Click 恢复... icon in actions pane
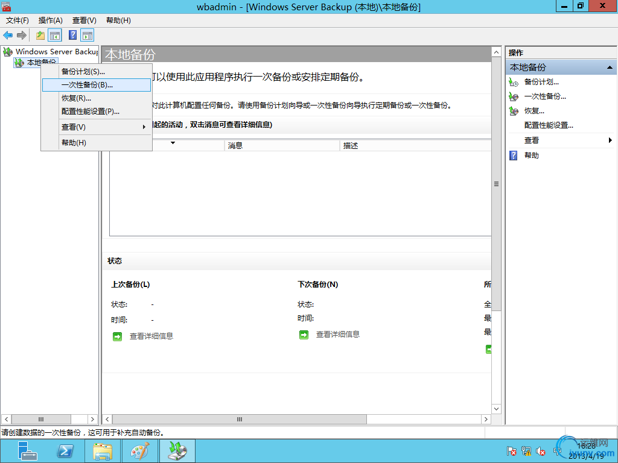 [514, 111]
